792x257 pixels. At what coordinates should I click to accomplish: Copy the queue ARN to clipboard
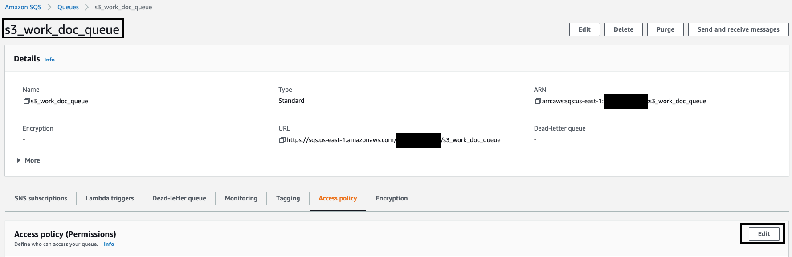click(x=537, y=101)
